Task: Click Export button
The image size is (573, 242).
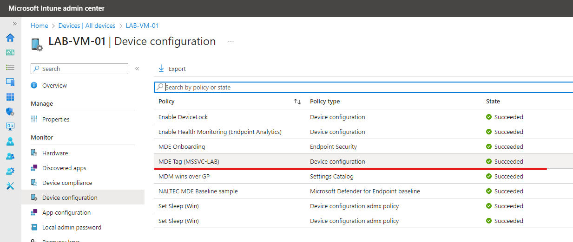Action: point(172,69)
